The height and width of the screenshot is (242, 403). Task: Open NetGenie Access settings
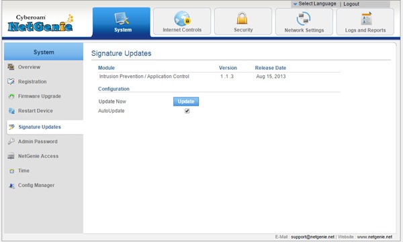coord(38,156)
